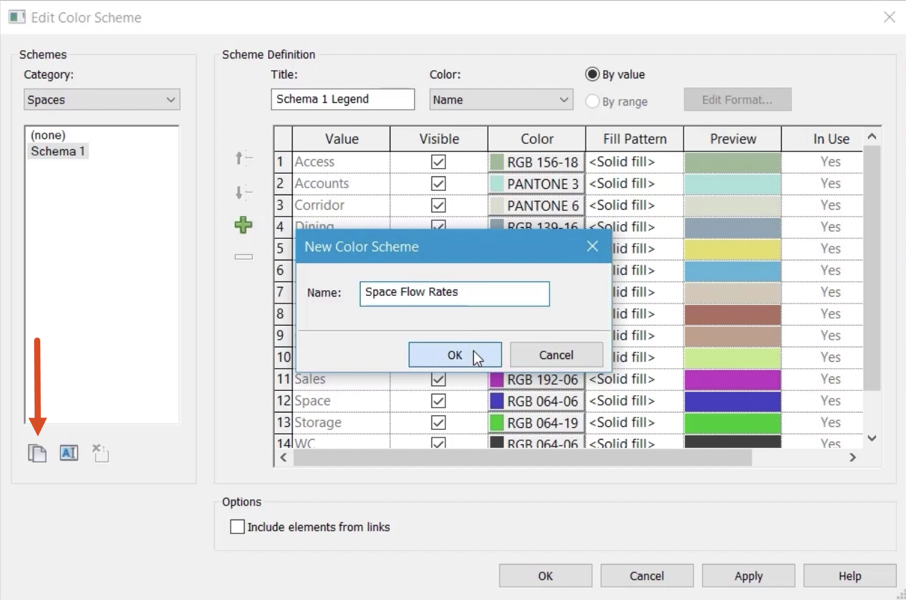The image size is (906, 600).
Task: Click the horizontal scrollbar left arrow
Action: click(283, 458)
